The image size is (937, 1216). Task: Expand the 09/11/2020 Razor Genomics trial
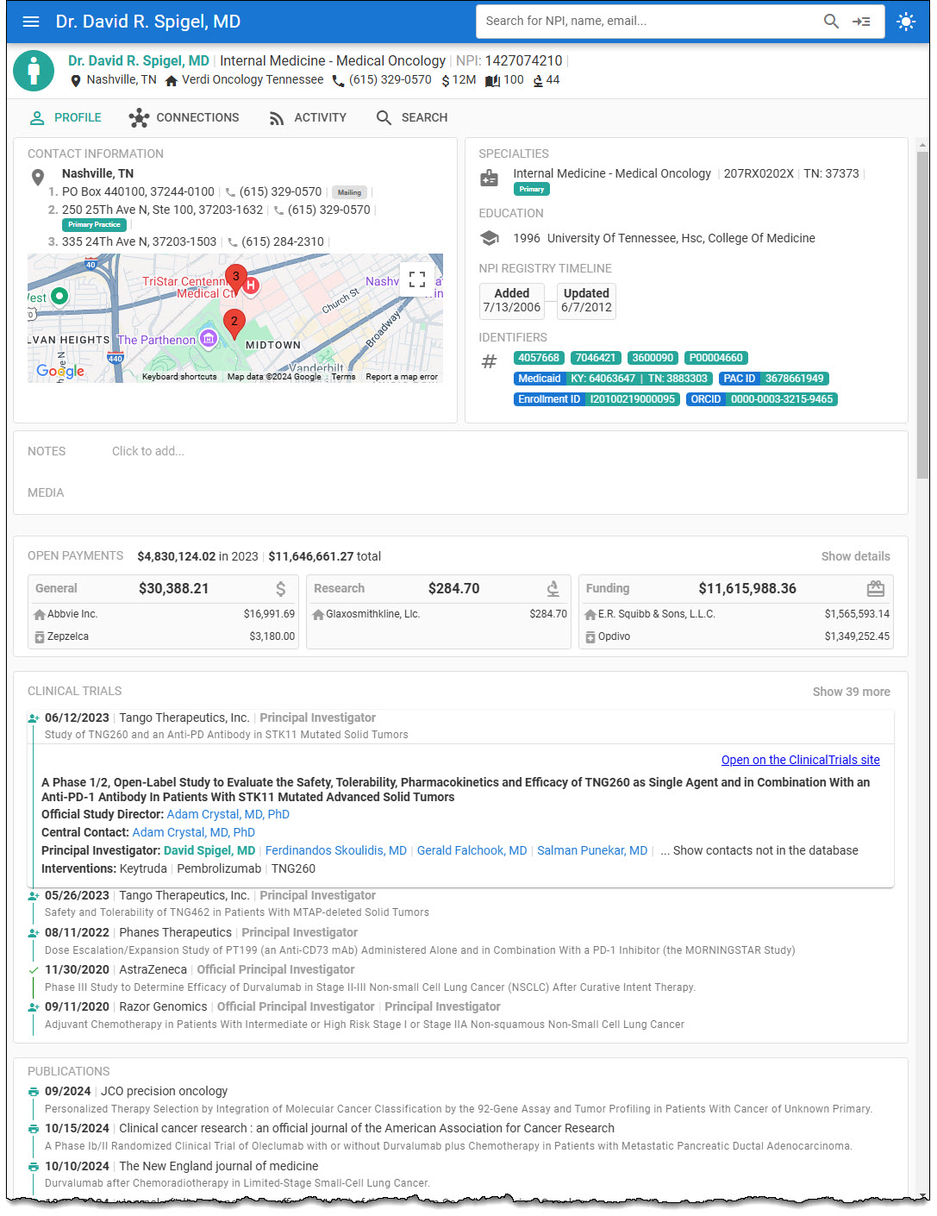462,1016
